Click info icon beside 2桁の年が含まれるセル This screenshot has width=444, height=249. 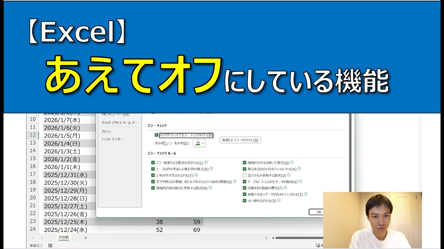coord(196,175)
